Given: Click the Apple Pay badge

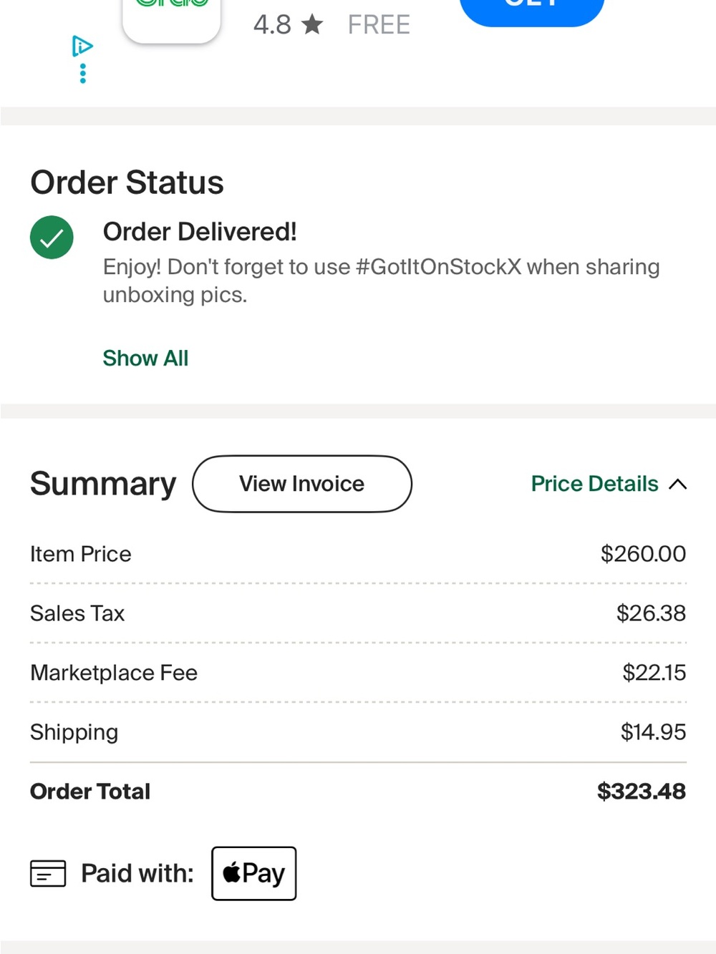Looking at the screenshot, I should pos(253,873).
